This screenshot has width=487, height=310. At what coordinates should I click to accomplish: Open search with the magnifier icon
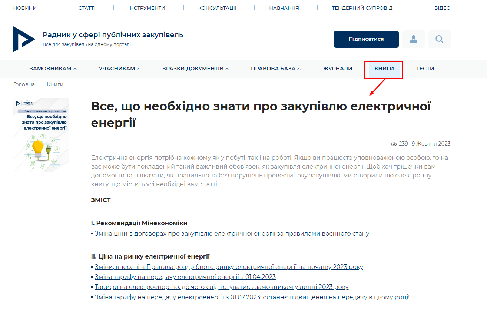tap(439, 39)
